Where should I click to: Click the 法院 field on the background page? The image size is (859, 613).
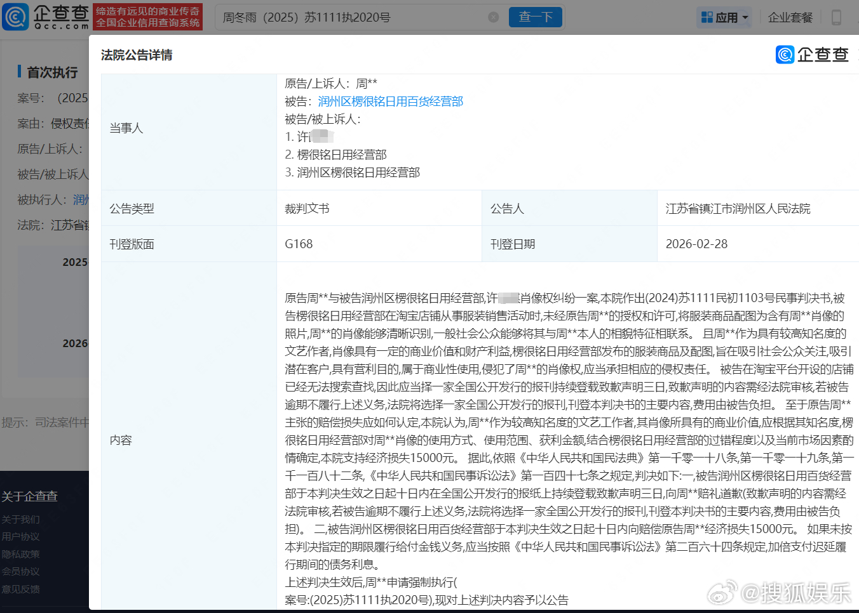[x=53, y=225]
